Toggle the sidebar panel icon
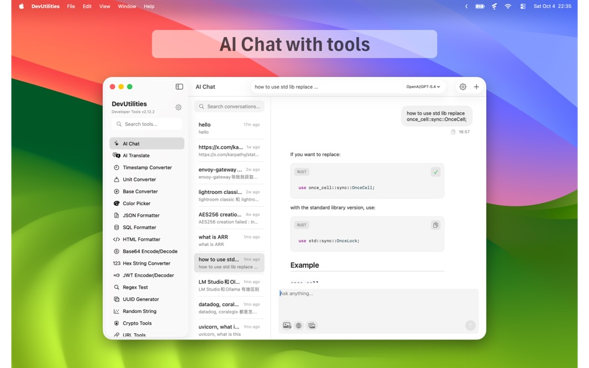 tap(179, 87)
